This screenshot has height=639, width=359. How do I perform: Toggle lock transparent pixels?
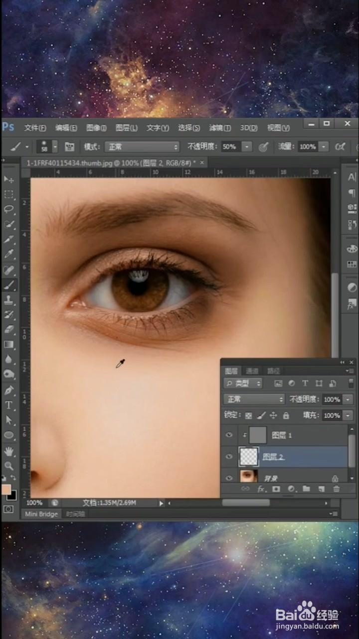(248, 415)
